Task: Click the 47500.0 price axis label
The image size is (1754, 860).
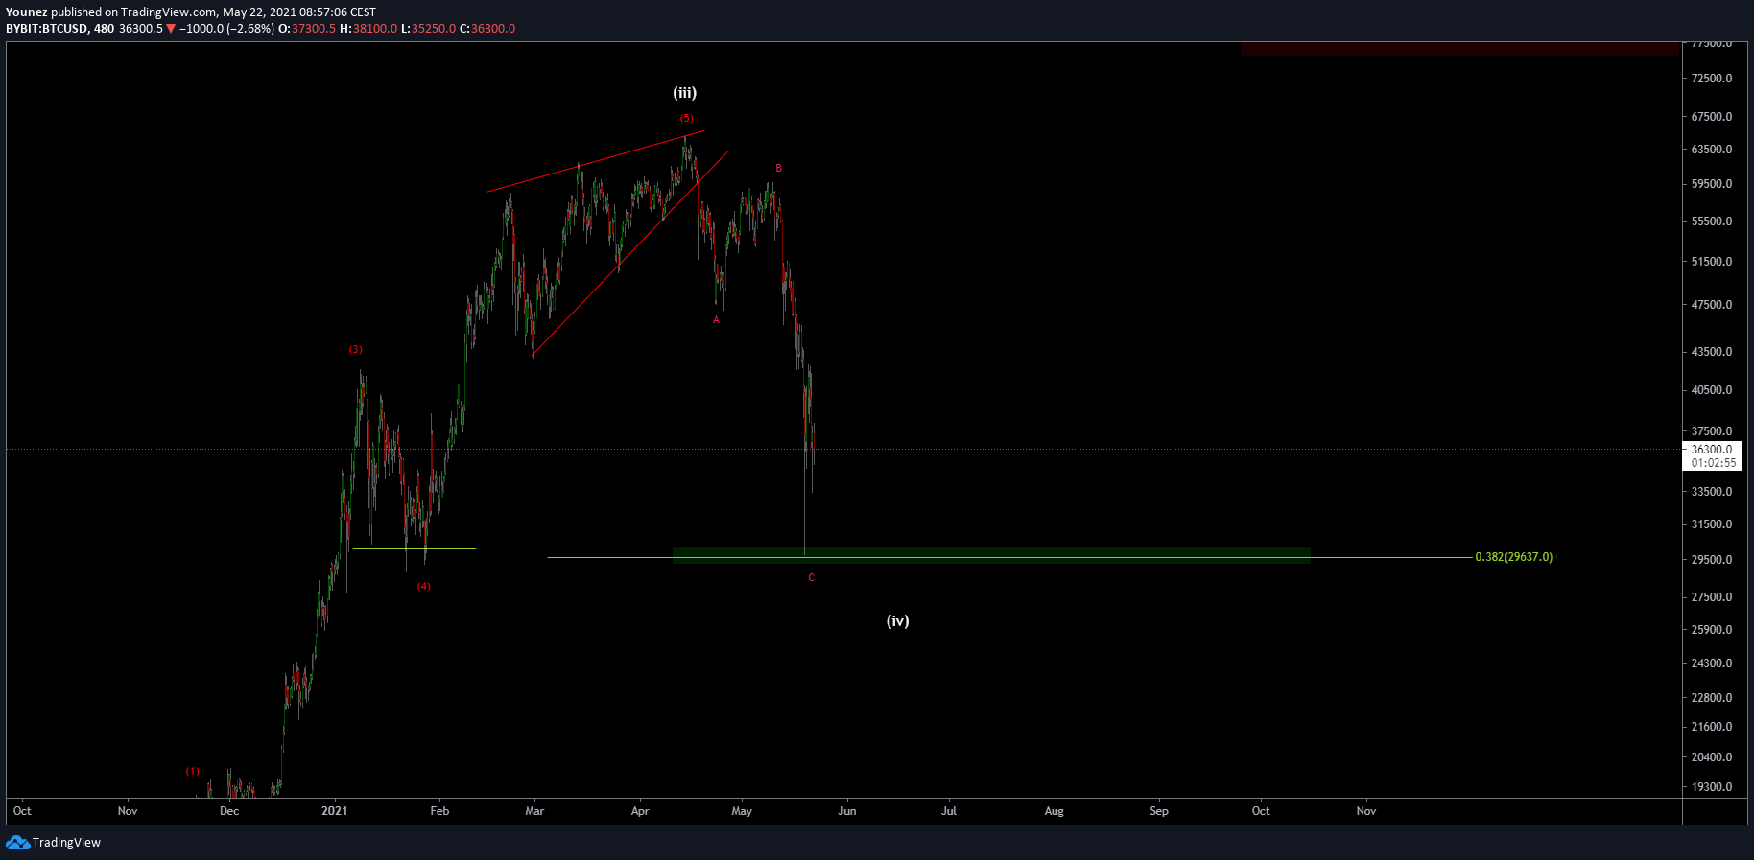Action: click(1712, 305)
